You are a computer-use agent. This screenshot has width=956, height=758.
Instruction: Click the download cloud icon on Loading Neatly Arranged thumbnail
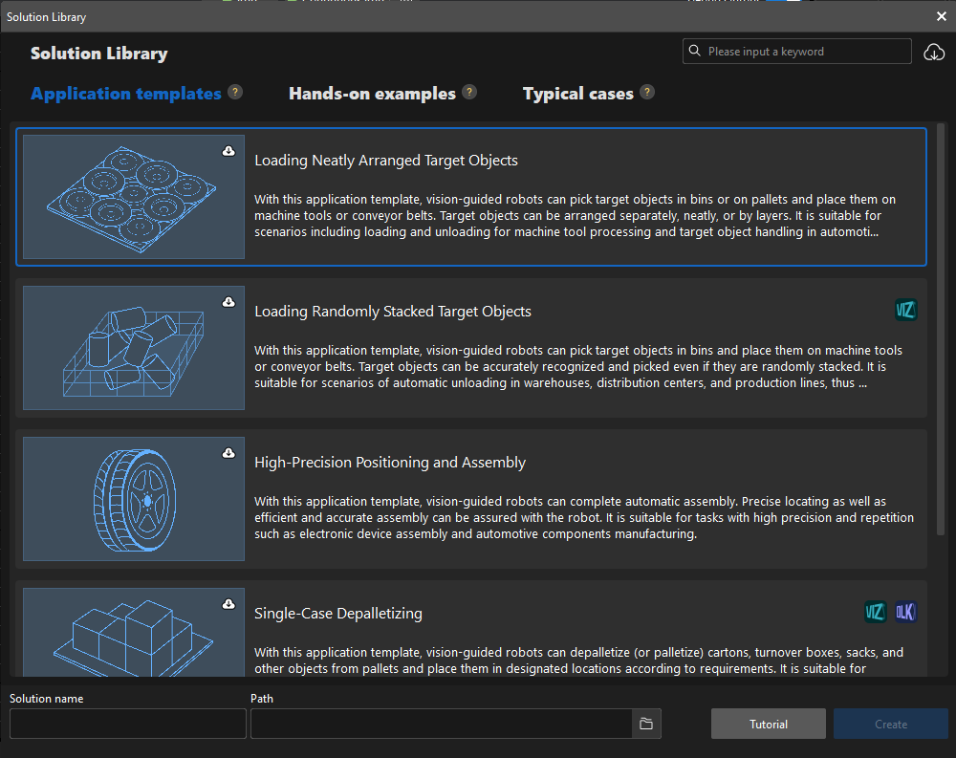[228, 150]
